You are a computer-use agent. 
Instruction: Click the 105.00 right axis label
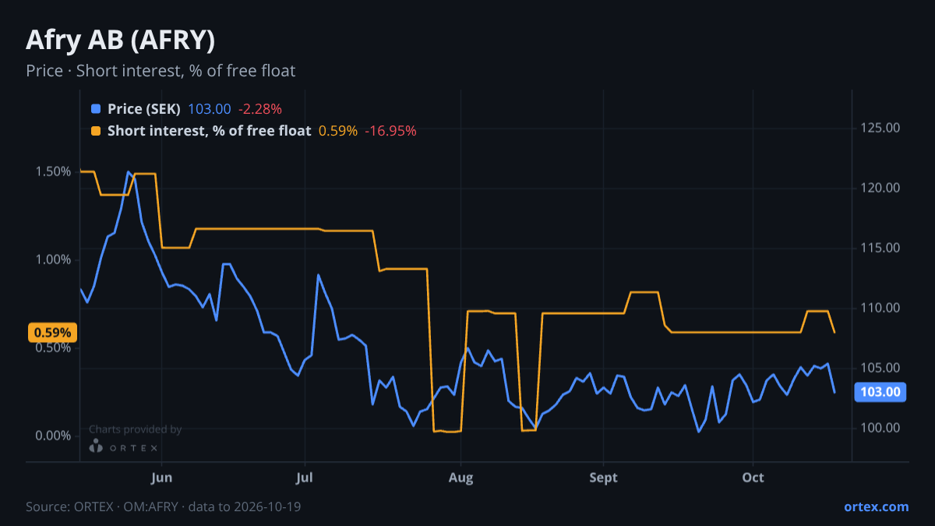pos(880,368)
